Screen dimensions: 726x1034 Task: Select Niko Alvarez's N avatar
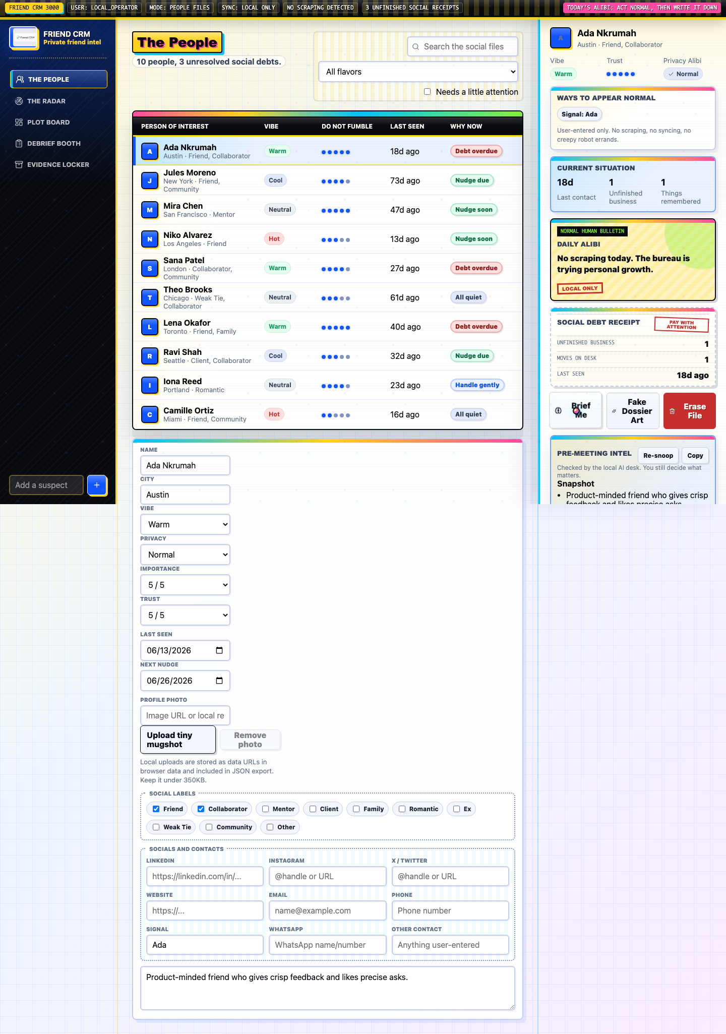point(150,239)
